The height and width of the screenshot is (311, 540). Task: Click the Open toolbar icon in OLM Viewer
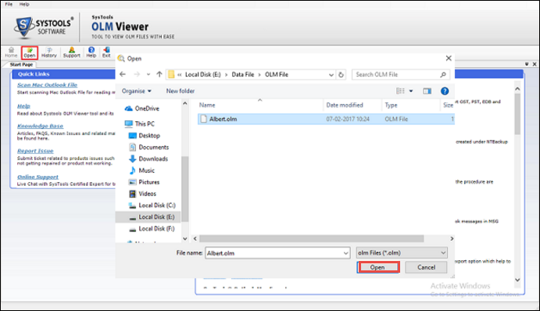point(29,52)
